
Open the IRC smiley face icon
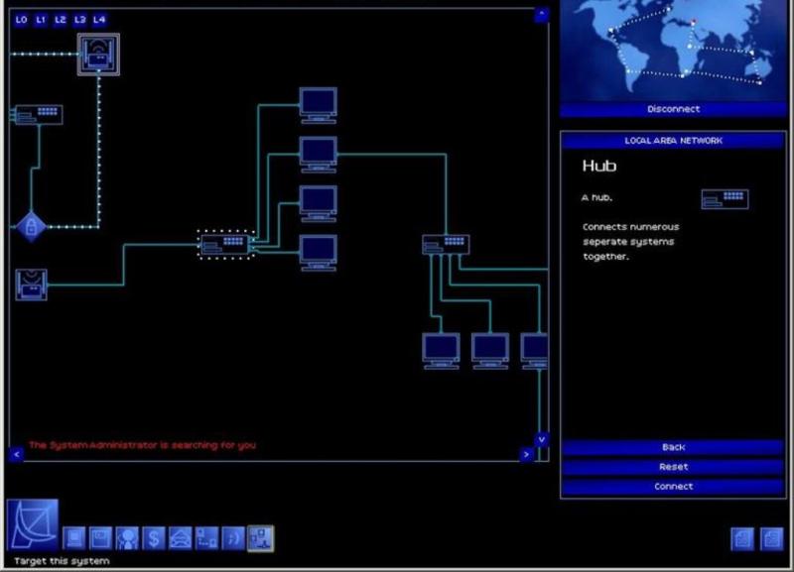[232, 538]
